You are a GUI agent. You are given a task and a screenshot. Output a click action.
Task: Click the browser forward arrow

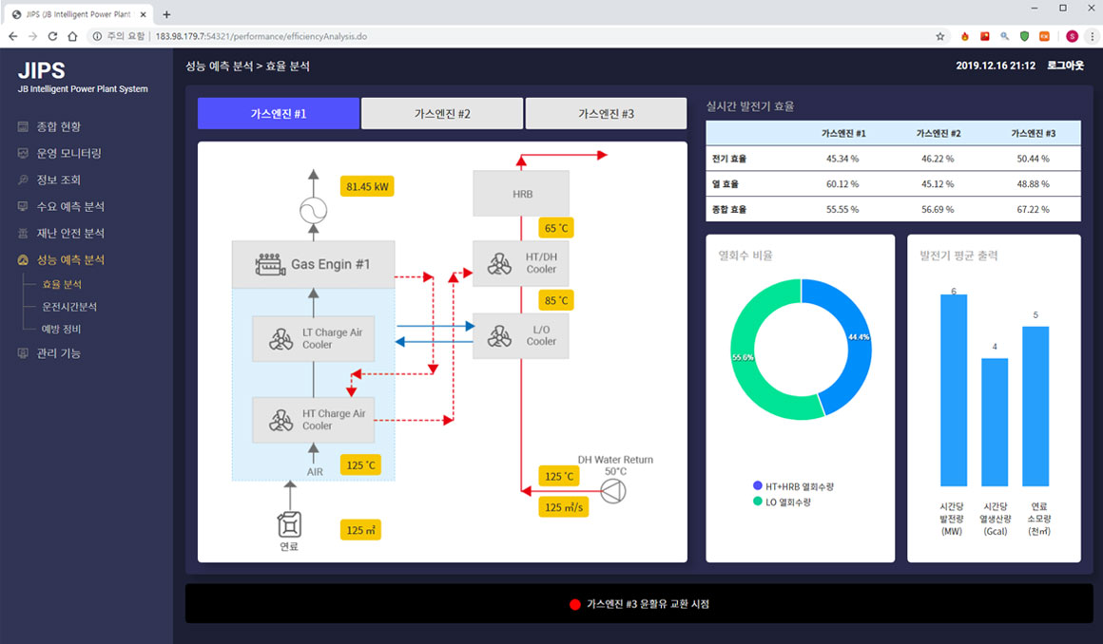coord(32,36)
